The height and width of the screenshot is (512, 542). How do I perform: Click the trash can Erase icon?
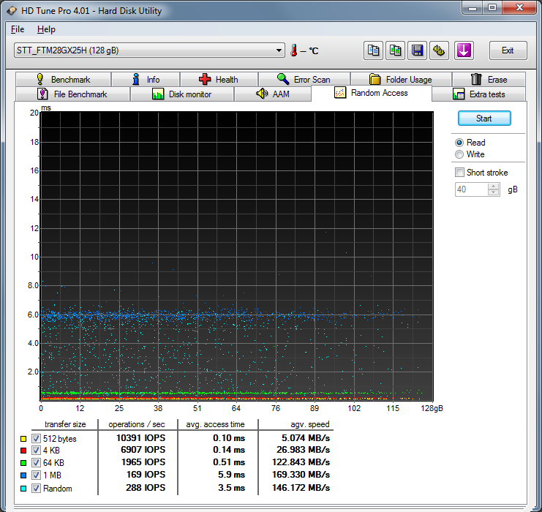[476, 79]
